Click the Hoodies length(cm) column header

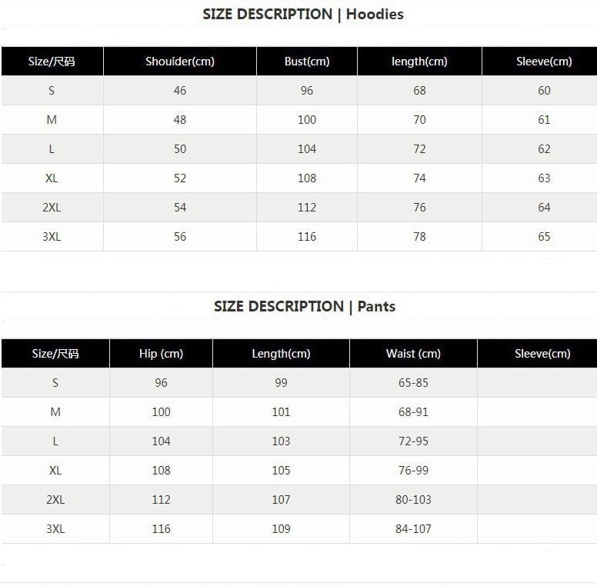click(x=419, y=62)
